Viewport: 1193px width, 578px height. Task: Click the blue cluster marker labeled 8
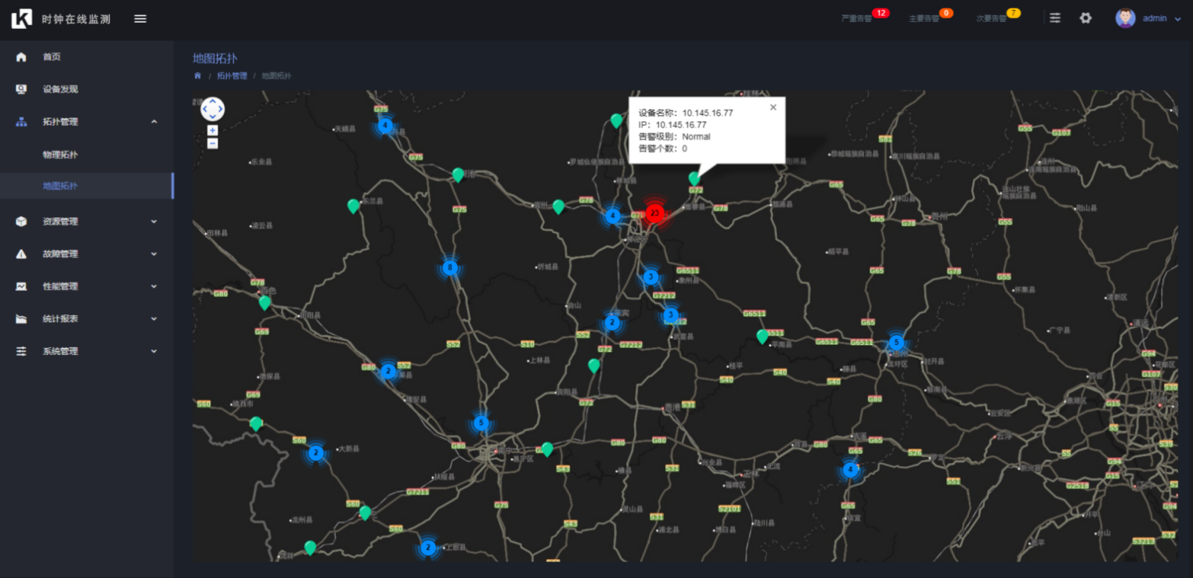pyautogui.click(x=449, y=267)
